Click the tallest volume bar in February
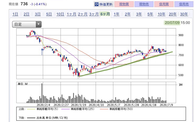 click(42, 93)
